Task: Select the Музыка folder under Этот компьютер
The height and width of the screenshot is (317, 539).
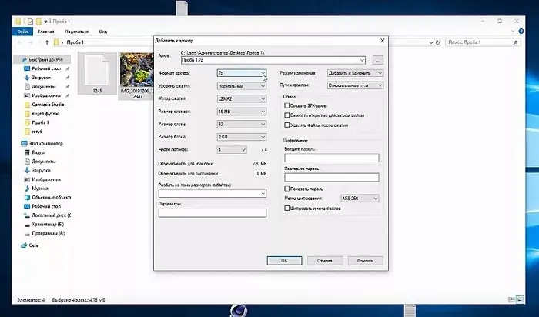Action: pyautogui.click(x=40, y=187)
